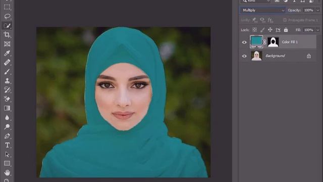The image size is (323, 182).
Task: Hide the Background layer
Action: pos(244,56)
